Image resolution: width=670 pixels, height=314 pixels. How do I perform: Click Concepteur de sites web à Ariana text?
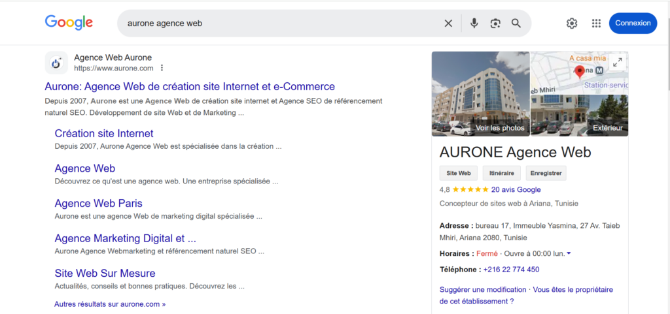[508, 203]
